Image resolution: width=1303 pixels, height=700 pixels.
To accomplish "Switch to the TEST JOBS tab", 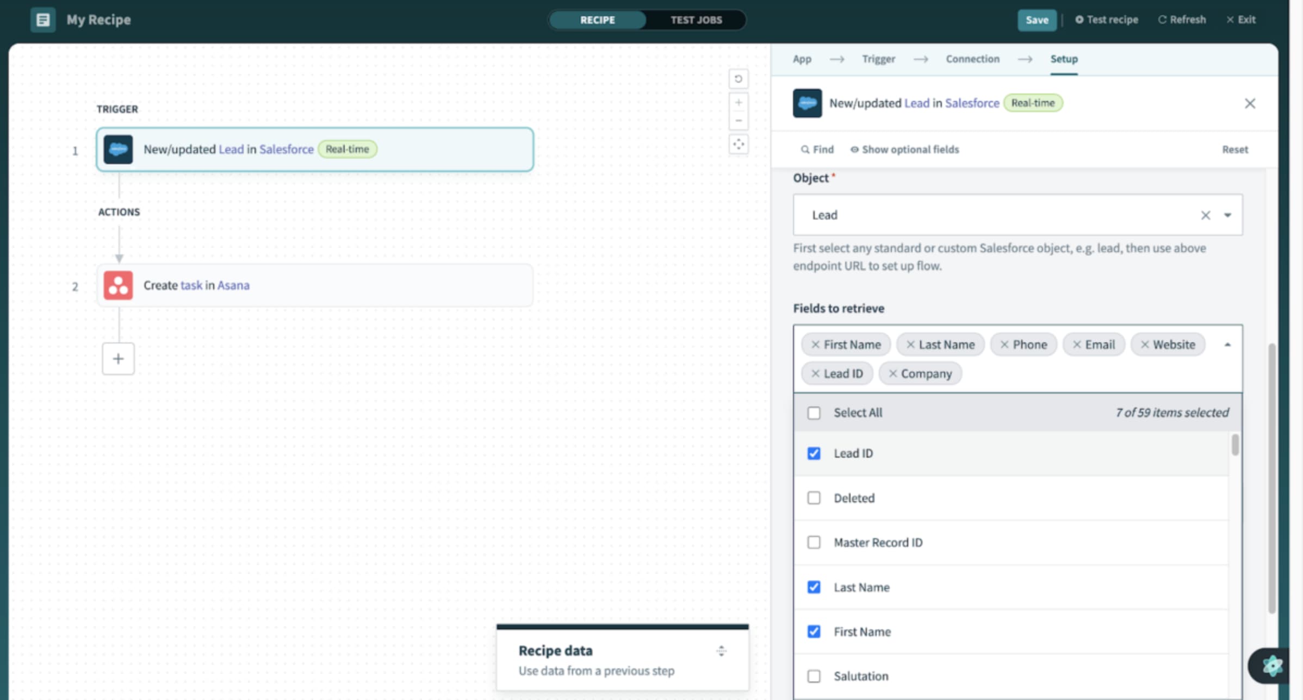I will (696, 20).
